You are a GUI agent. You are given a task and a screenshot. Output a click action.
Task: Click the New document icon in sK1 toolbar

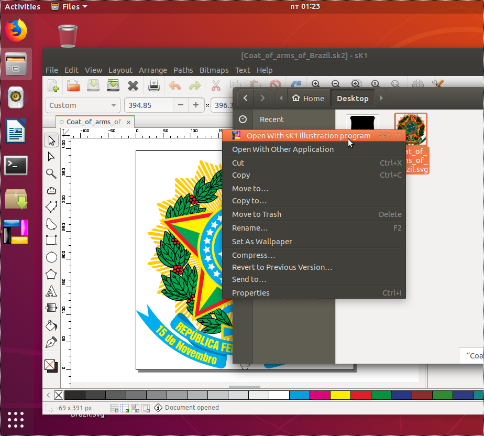pos(53,85)
